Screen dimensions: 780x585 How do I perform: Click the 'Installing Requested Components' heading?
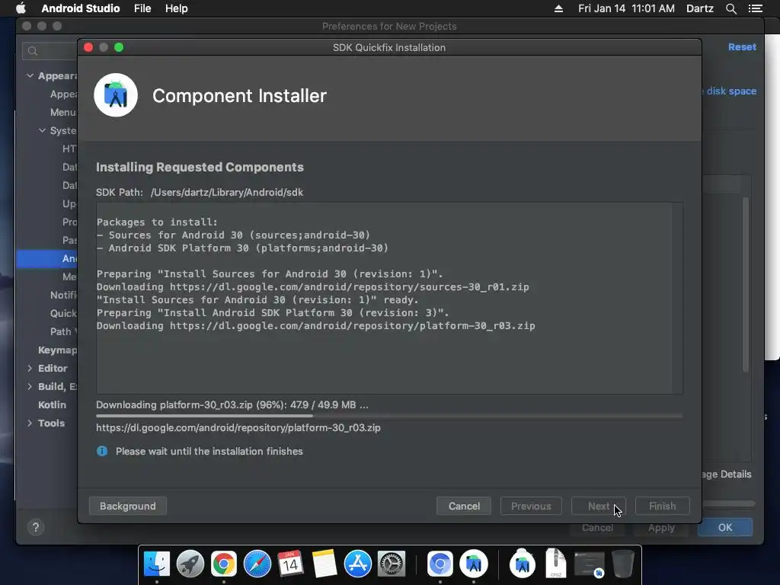(200, 167)
